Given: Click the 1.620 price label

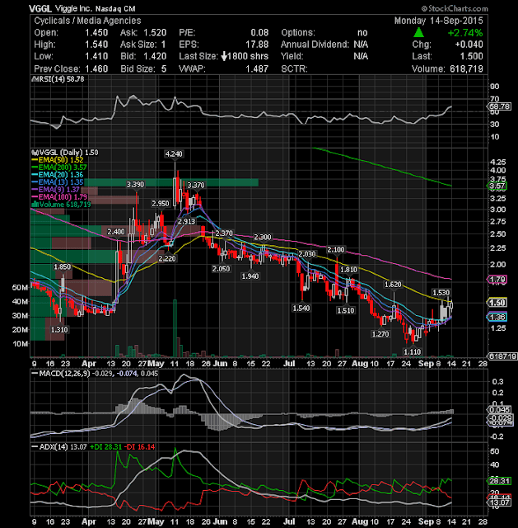Looking at the screenshot, I should tap(393, 285).
